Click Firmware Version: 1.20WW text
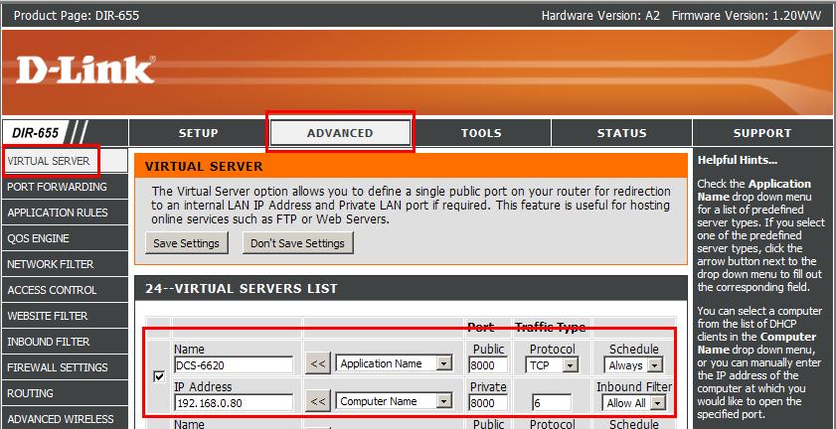This screenshot has width=836, height=429. (747, 16)
